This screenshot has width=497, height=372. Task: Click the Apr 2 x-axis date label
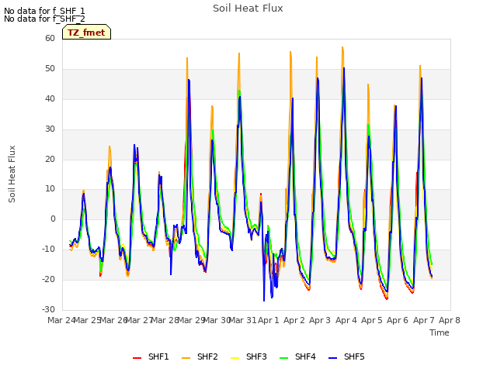click(294, 320)
